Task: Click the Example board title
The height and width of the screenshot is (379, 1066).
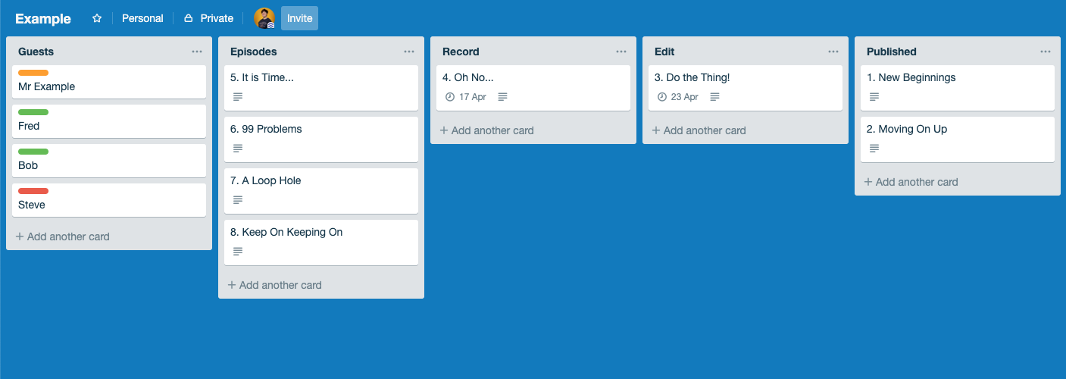Action: (43, 19)
